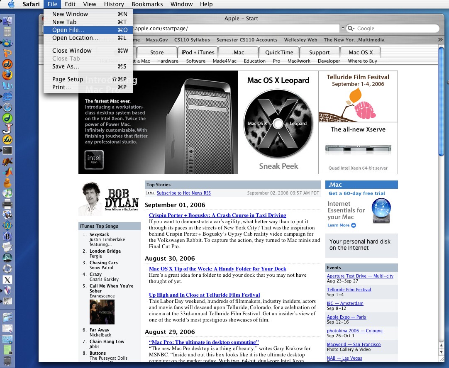
Task: Open Help lifesaver icon in Dock
Action: [x=7, y=269]
